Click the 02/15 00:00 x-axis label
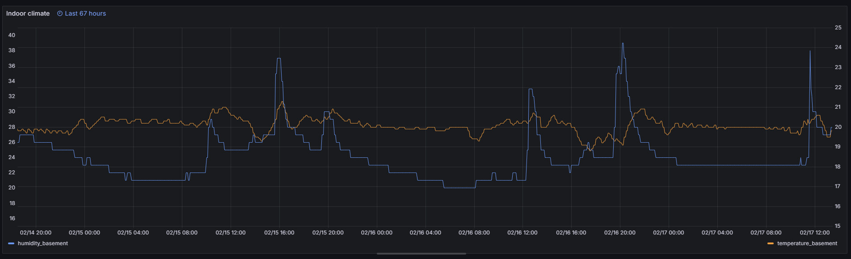 pyautogui.click(x=84, y=233)
